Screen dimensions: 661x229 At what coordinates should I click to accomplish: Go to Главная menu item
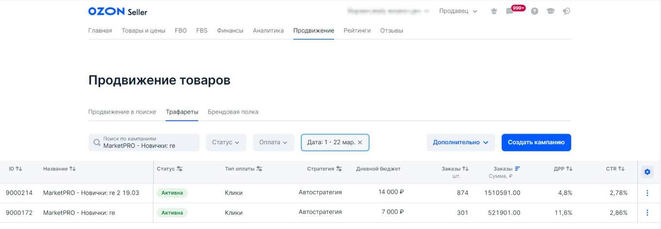pyautogui.click(x=100, y=31)
